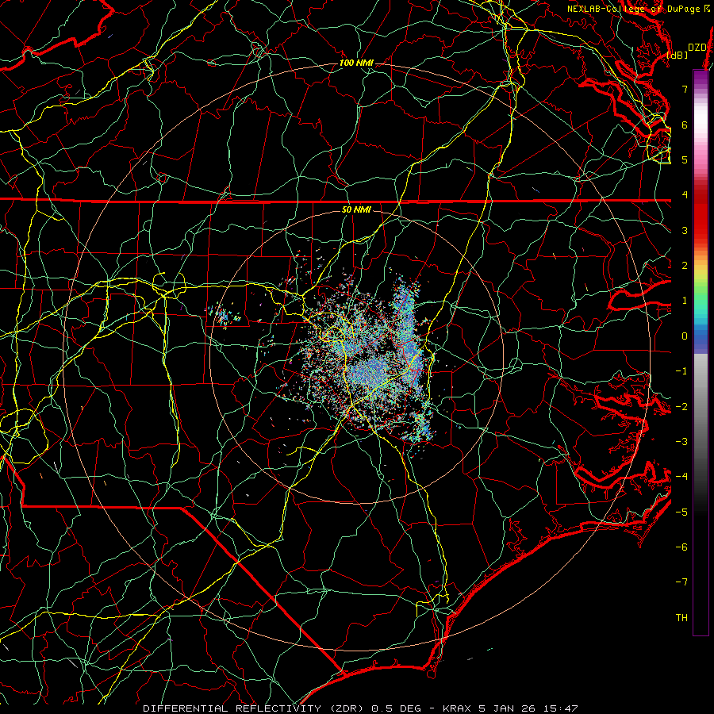Click the 100 NMI range ring label
Screen dimensions: 714x714
click(356, 63)
